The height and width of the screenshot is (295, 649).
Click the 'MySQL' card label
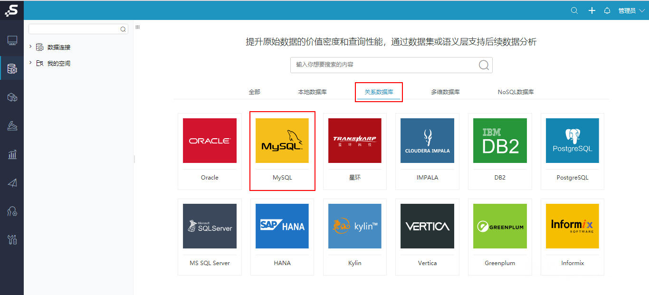pyautogui.click(x=282, y=178)
